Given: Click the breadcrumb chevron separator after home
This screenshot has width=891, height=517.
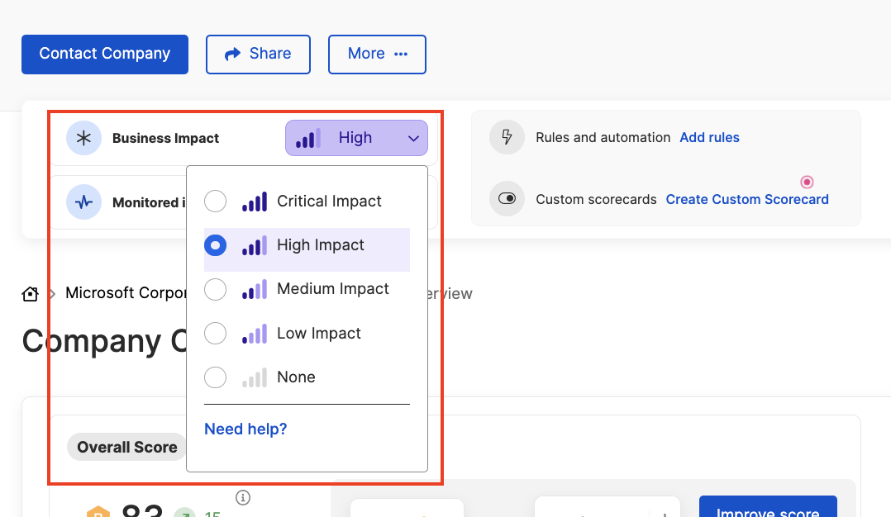Looking at the screenshot, I should (52, 293).
